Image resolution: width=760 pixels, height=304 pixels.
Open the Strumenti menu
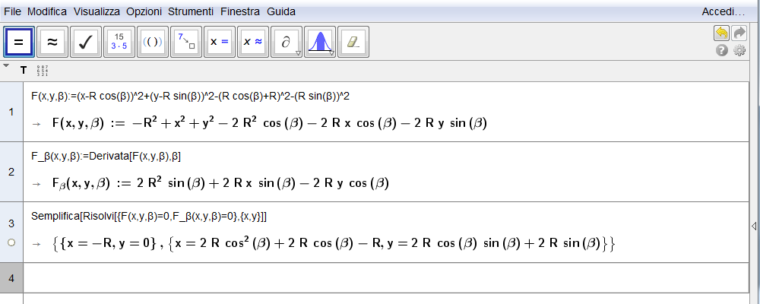191,11
